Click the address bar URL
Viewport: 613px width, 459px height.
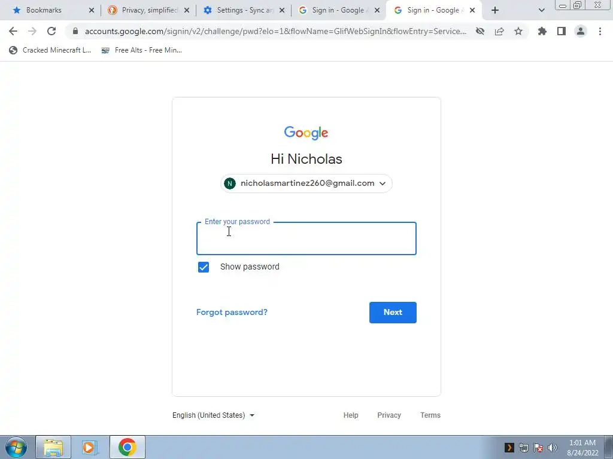(x=275, y=31)
